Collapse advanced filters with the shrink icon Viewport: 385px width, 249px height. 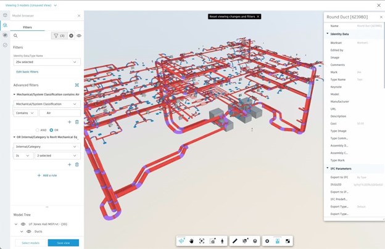pos(77,85)
